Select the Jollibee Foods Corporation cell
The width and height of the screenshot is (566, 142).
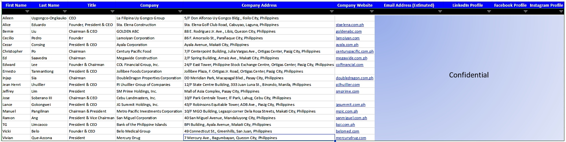click(150, 71)
